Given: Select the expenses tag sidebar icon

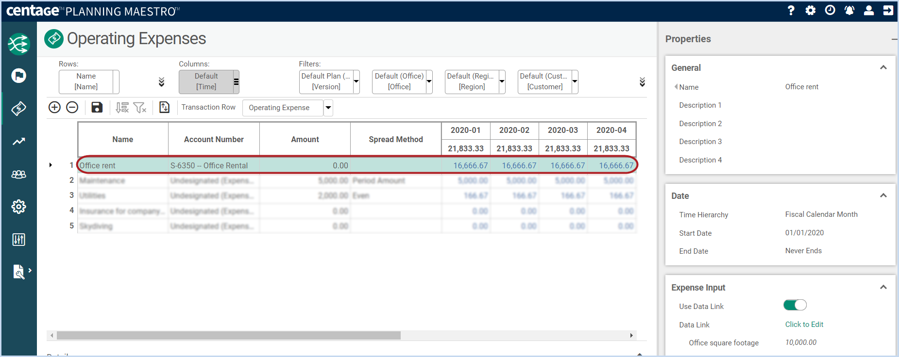Looking at the screenshot, I should (19, 108).
